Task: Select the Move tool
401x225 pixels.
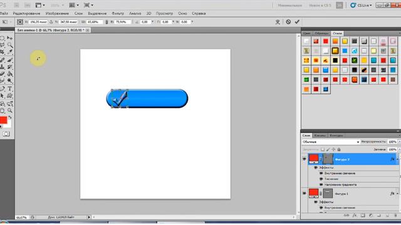Action: [x=10, y=38]
